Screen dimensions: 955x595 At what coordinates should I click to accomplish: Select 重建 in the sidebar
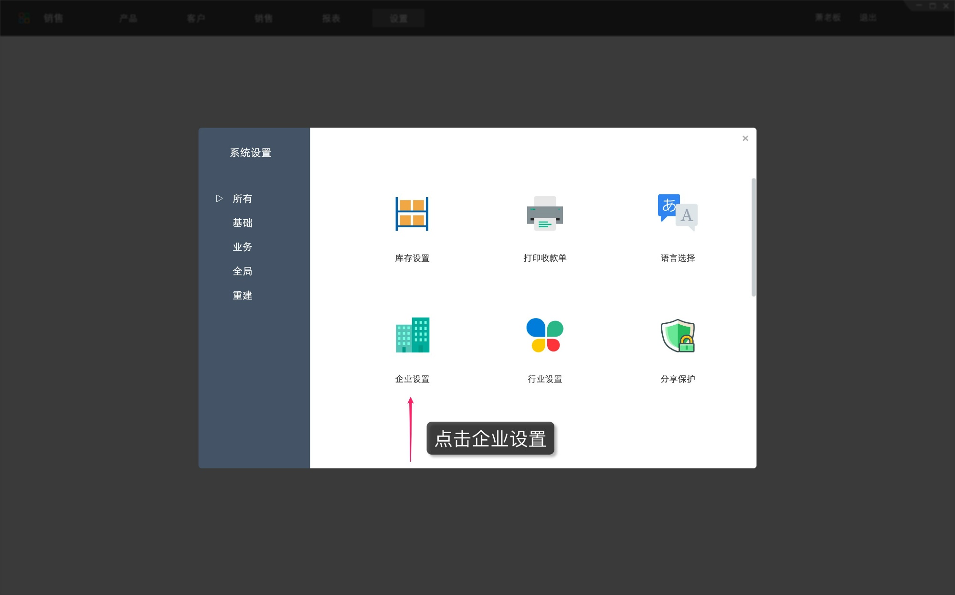click(x=242, y=295)
